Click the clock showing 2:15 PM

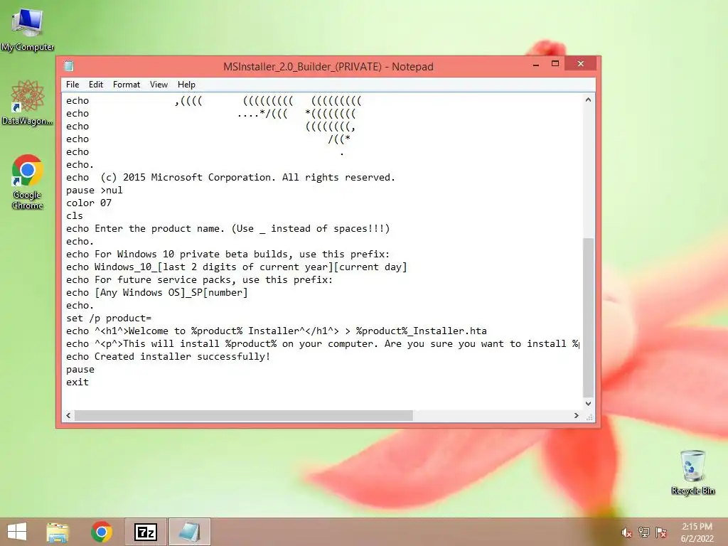click(697, 527)
